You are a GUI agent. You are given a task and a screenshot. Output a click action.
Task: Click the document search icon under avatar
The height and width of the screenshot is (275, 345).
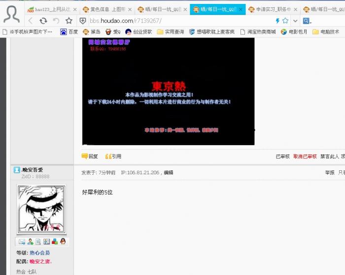38,242
